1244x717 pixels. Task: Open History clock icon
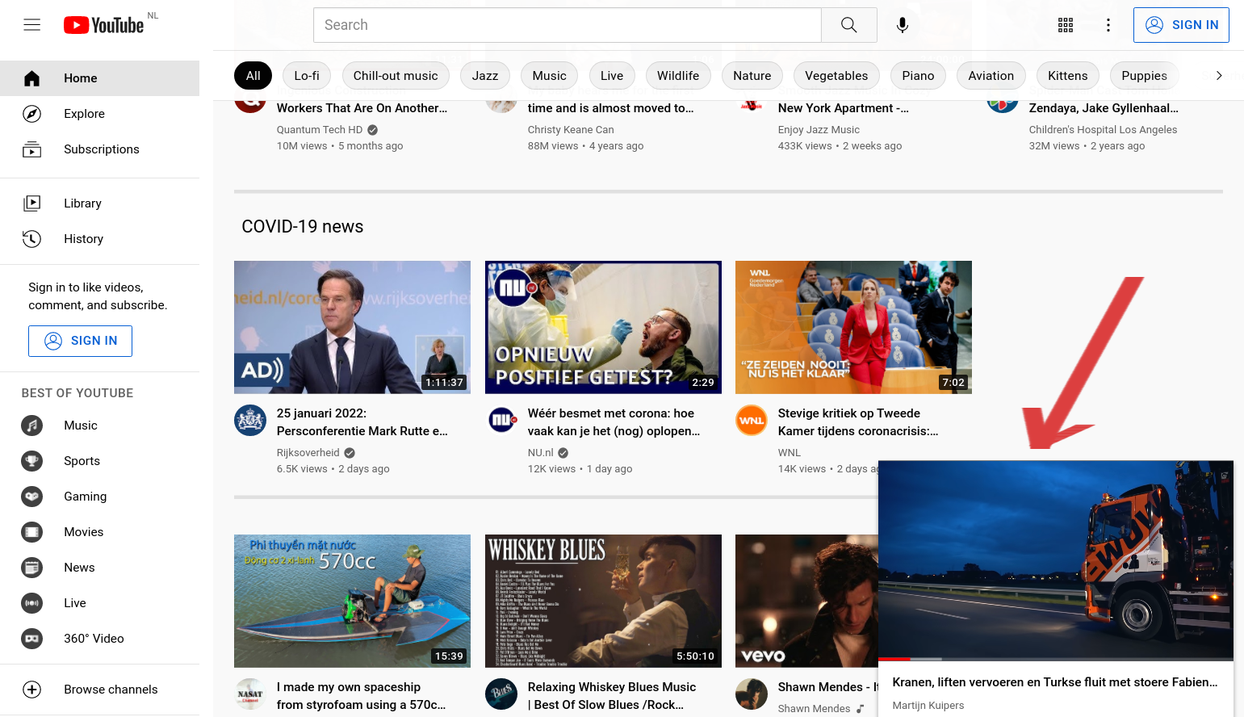click(32, 239)
